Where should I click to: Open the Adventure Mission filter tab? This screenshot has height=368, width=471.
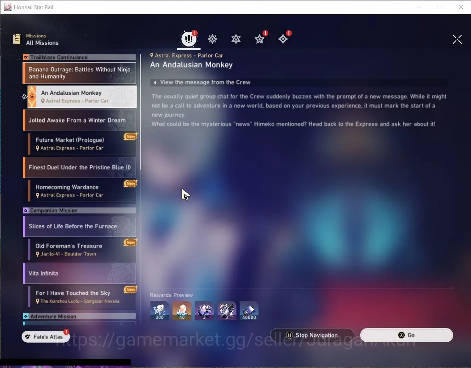pos(283,39)
